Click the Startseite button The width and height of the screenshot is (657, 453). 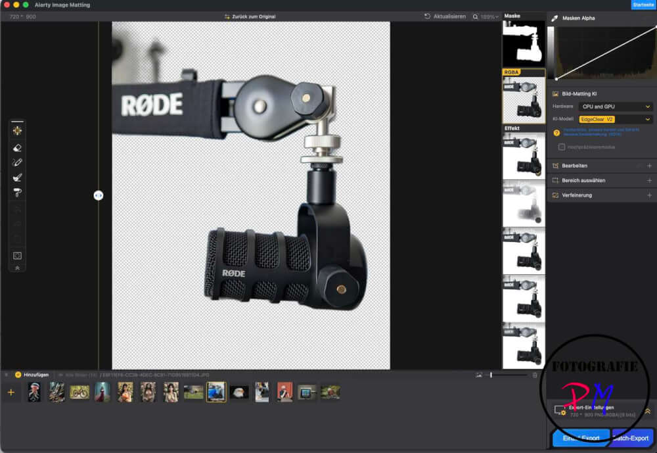(643, 5)
